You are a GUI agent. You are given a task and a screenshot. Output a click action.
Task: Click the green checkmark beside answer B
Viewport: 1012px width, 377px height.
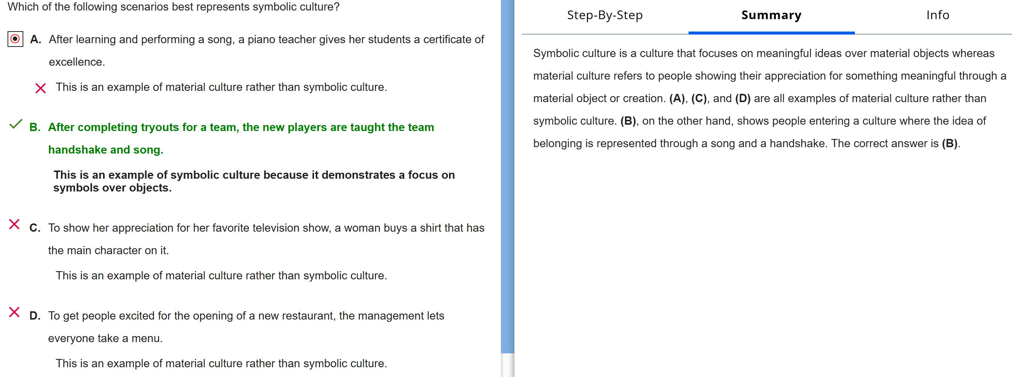pyautogui.click(x=16, y=124)
